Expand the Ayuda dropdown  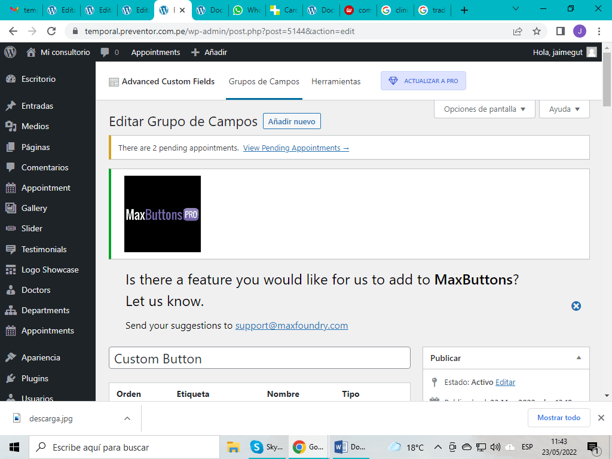(564, 109)
